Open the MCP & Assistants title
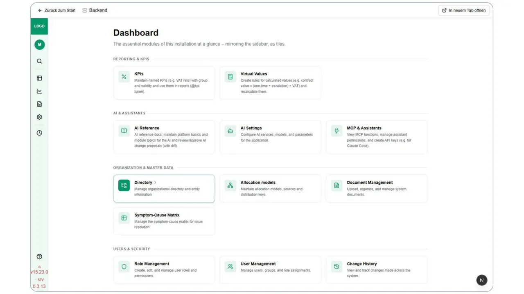524x294 pixels. pyautogui.click(x=364, y=128)
